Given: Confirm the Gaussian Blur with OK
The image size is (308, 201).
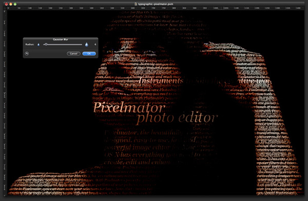Looking at the screenshot, I should point(89,54).
